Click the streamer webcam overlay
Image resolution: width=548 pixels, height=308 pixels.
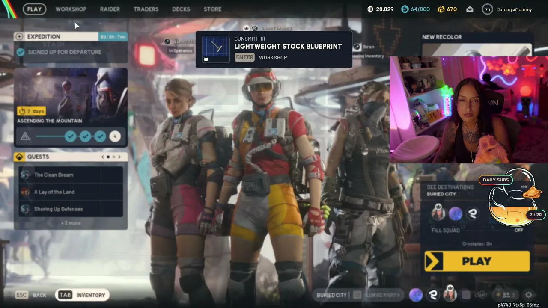tap(468, 110)
